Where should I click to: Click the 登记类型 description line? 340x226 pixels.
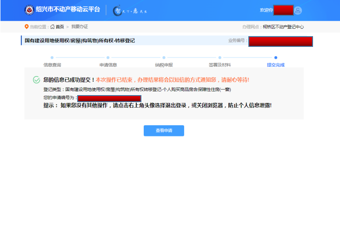pyautogui.click(x=137, y=90)
